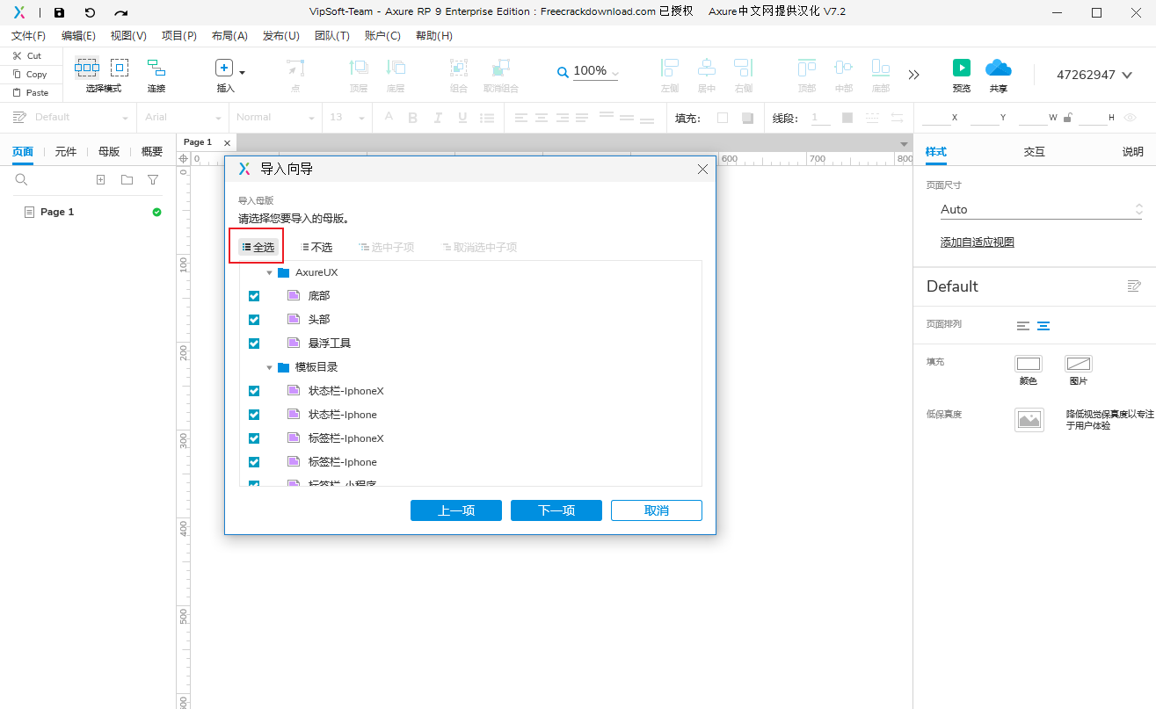
Task: Click the 下一项 next button
Action: 556,510
